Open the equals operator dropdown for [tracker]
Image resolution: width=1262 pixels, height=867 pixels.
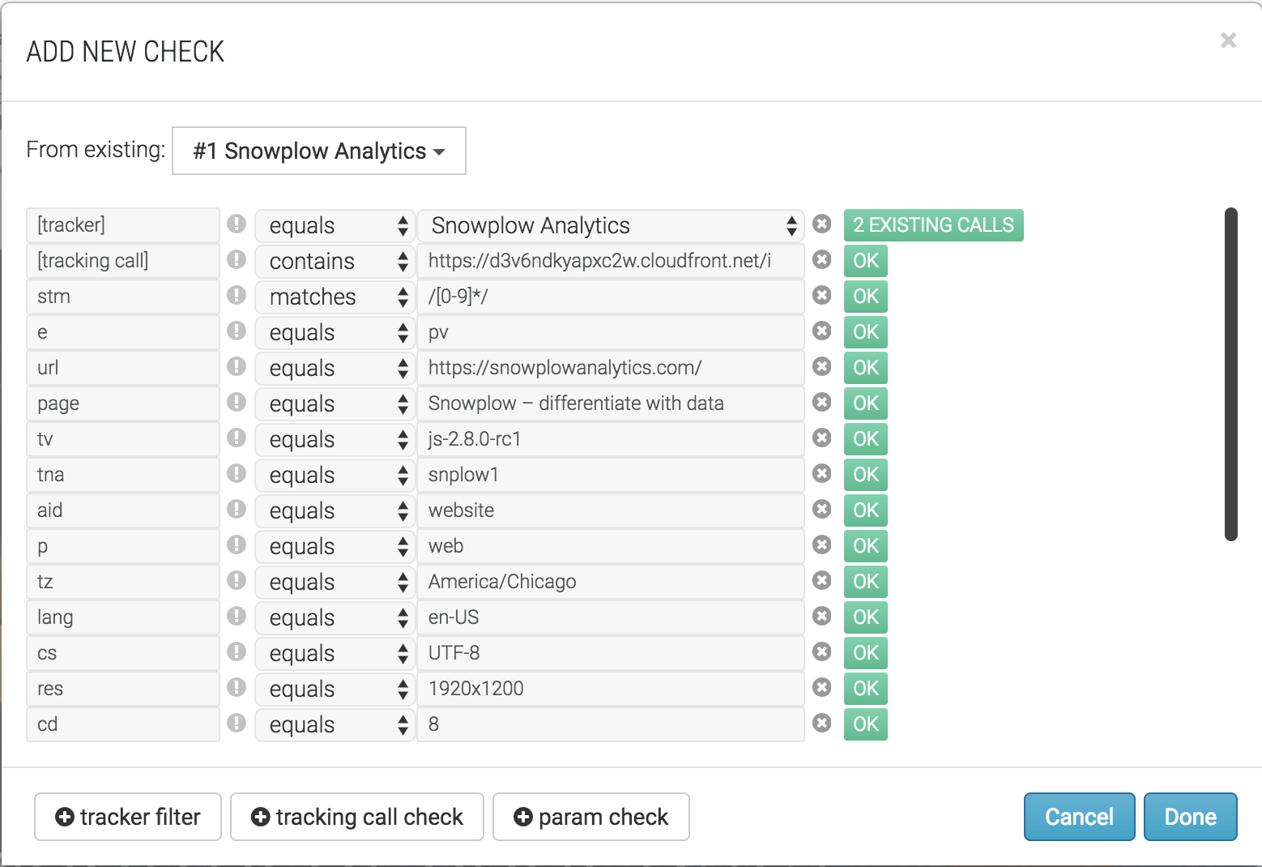pos(335,225)
